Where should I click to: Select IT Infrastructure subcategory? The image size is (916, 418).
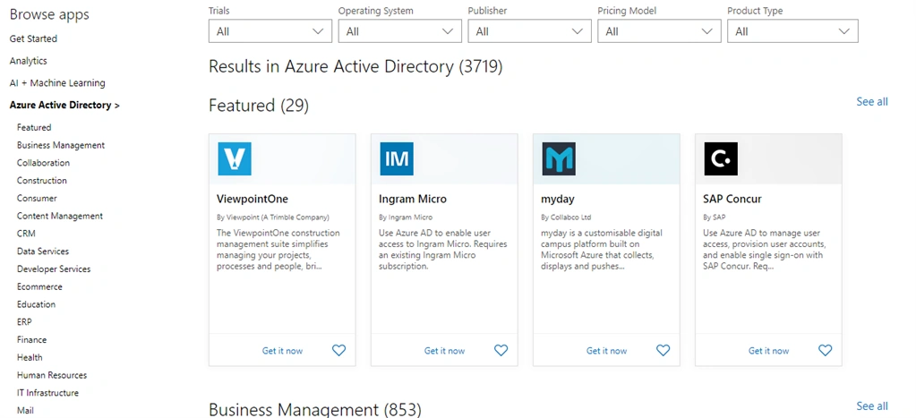pos(47,393)
